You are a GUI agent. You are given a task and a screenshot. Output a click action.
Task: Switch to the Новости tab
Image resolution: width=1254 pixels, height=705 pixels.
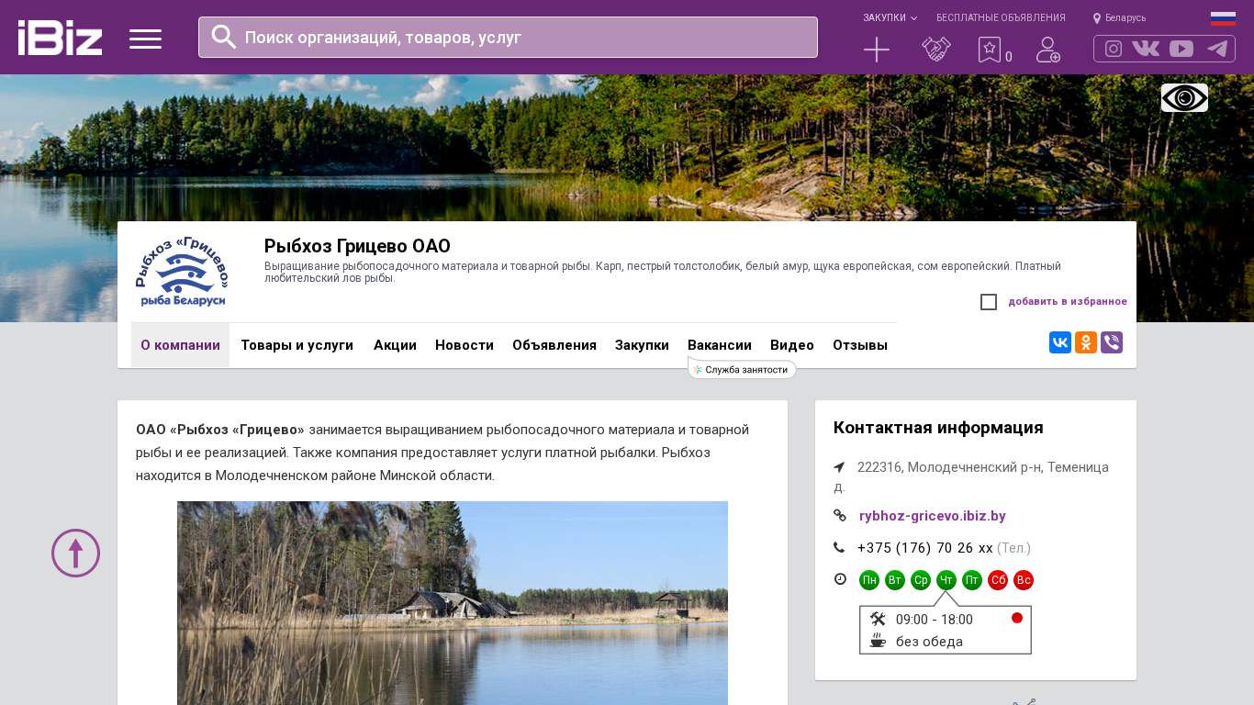point(465,345)
